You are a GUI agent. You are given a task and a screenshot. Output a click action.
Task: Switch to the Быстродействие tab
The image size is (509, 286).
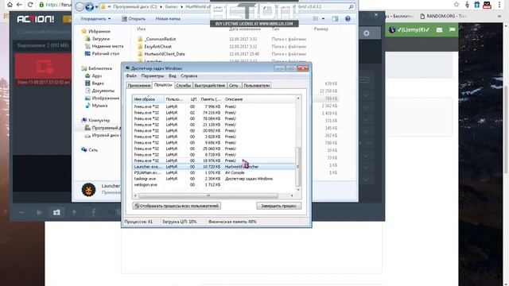coord(210,86)
